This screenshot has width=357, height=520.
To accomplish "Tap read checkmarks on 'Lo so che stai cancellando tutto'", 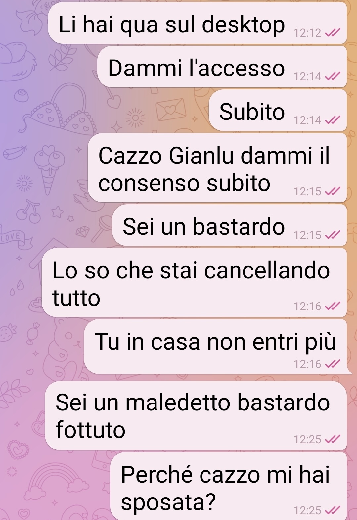I will coord(333,306).
